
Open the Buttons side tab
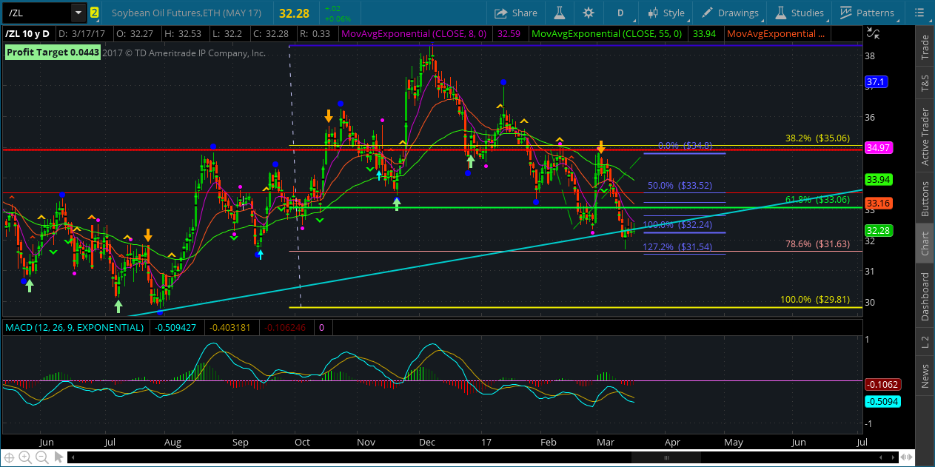925,198
